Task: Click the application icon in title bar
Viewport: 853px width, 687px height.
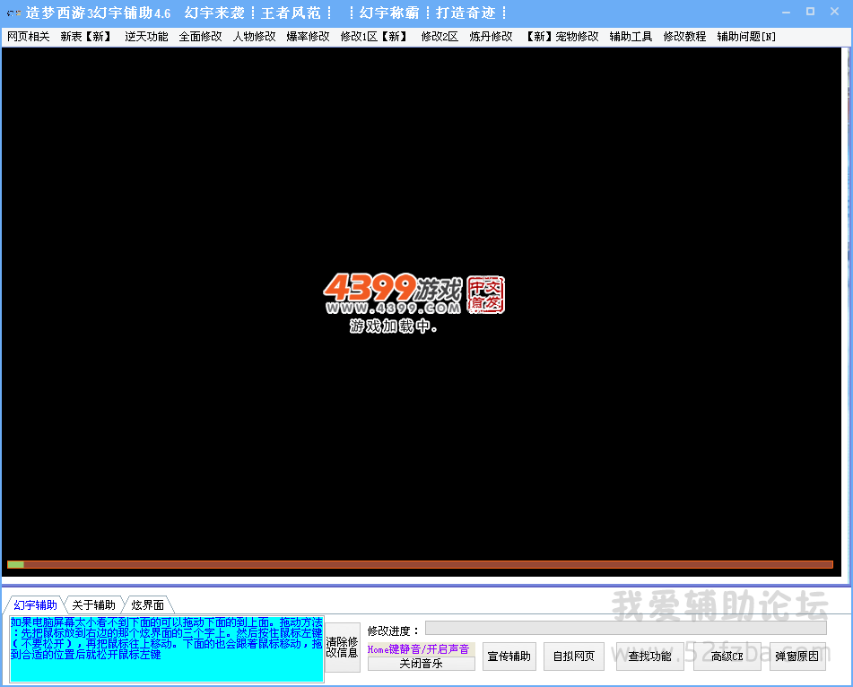Action: tap(13, 13)
